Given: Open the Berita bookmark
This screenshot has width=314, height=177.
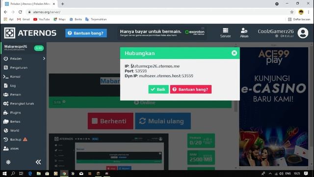Looking at the screenshot, I should [x=76, y=19].
